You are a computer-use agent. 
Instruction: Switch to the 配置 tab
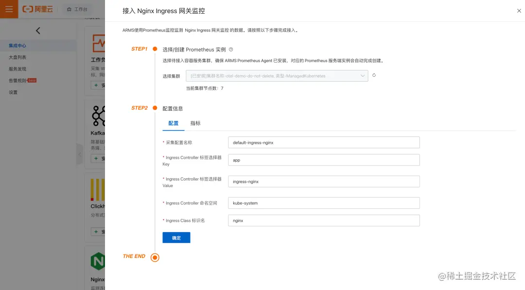tap(173, 123)
